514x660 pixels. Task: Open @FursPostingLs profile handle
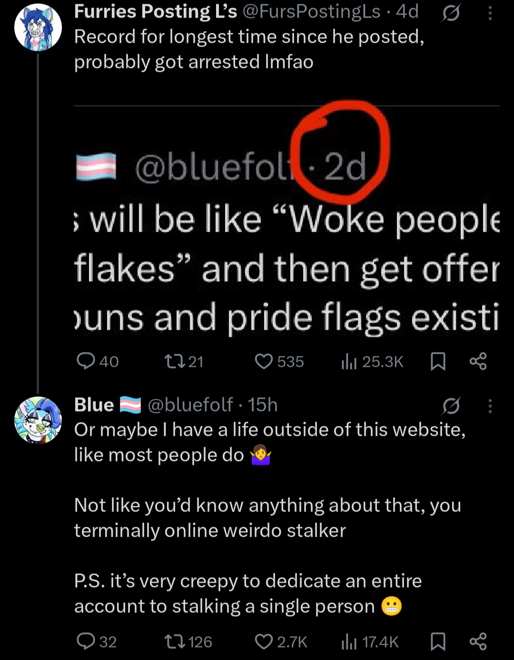pyautogui.click(x=312, y=12)
